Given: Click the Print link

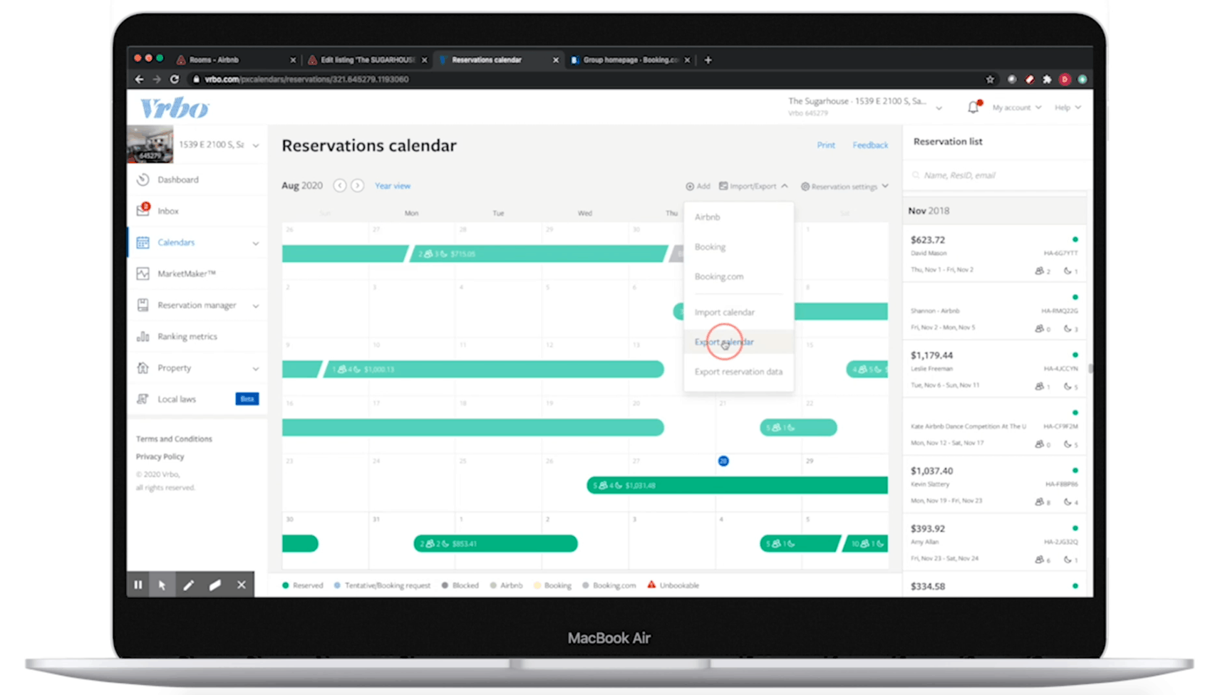Looking at the screenshot, I should point(826,145).
